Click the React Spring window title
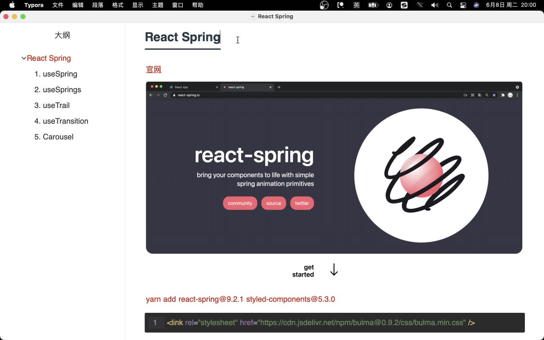Viewport: 544px width, 340px height. (x=275, y=17)
